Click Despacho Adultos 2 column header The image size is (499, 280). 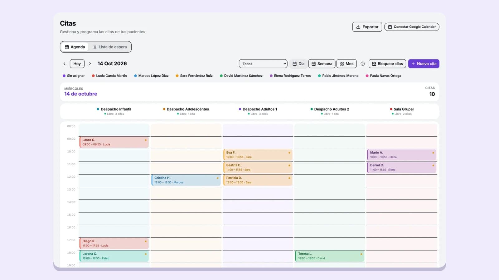[330, 111]
